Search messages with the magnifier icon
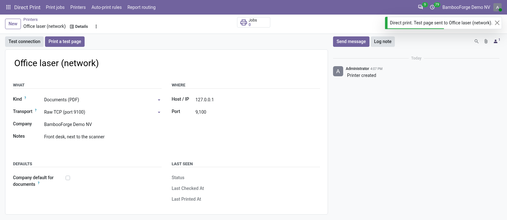 click(x=476, y=41)
